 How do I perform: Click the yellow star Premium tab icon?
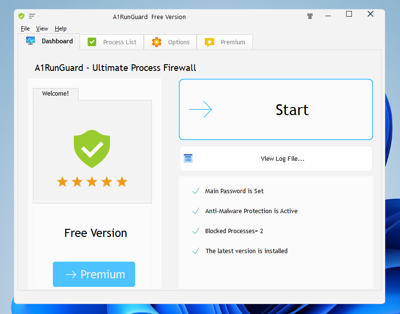point(210,42)
